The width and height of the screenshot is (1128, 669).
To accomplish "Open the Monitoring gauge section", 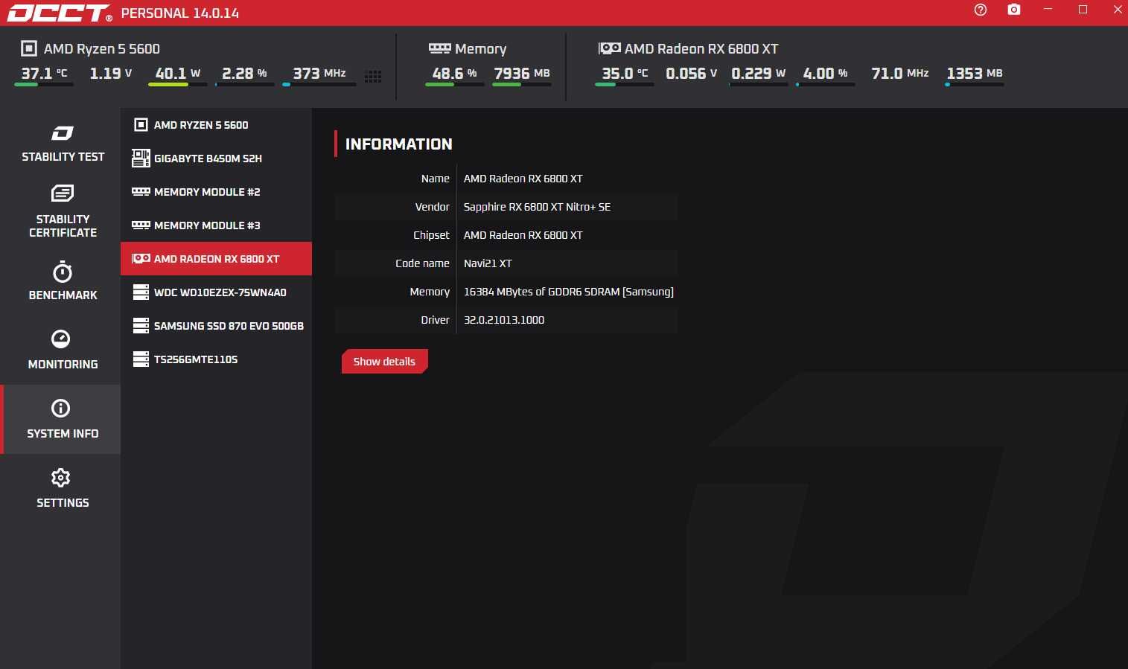I will pos(63,350).
